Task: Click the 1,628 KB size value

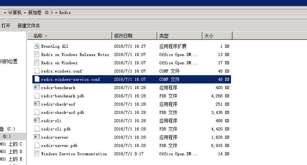Action: tap(220, 137)
